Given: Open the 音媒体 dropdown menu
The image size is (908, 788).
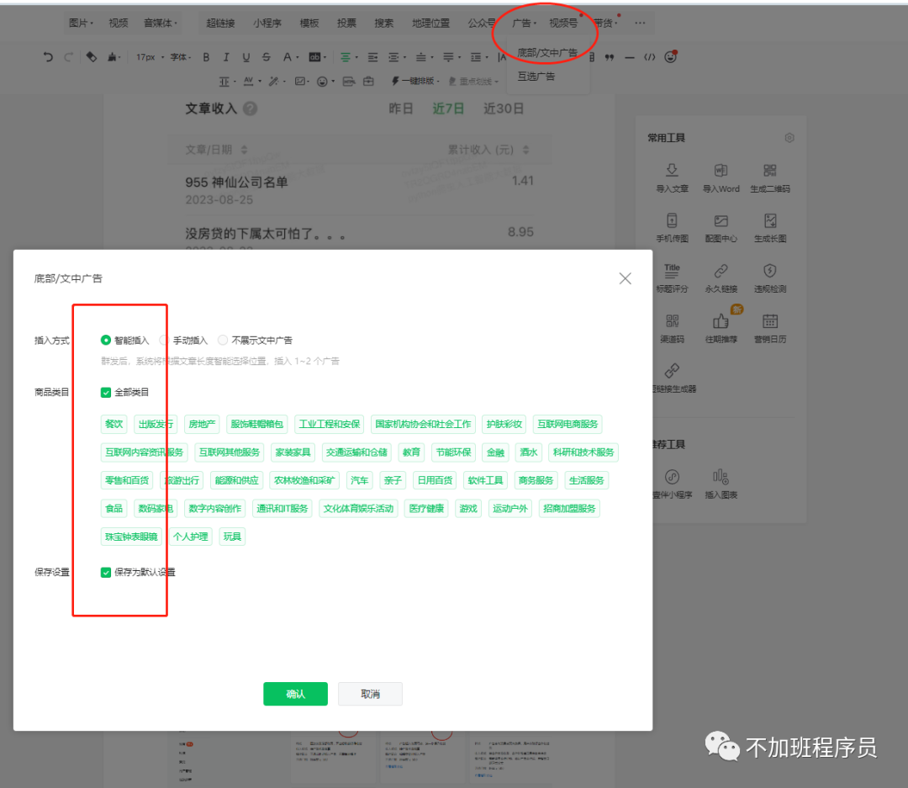Looking at the screenshot, I should [x=161, y=24].
